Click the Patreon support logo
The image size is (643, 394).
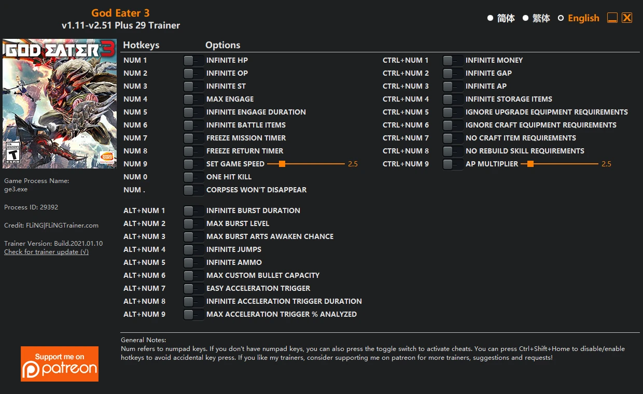click(x=60, y=364)
